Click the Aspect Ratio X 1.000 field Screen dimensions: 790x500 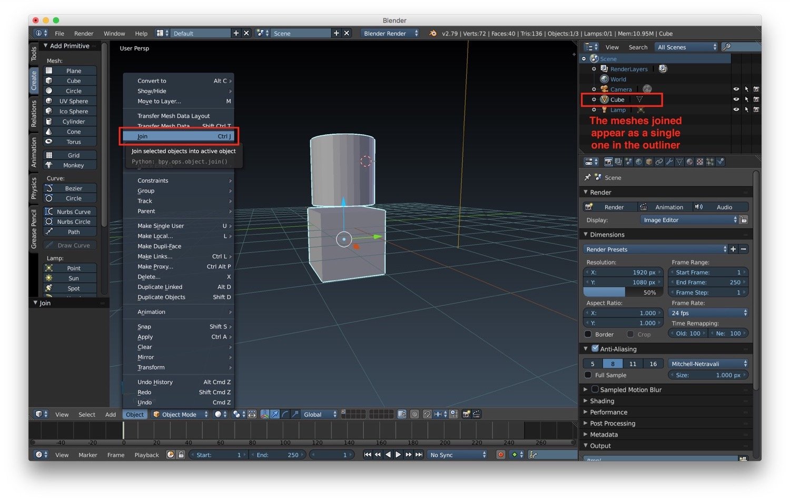point(623,313)
